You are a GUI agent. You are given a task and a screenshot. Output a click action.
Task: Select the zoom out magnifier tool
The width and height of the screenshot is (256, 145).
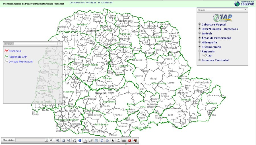click(x=69, y=140)
